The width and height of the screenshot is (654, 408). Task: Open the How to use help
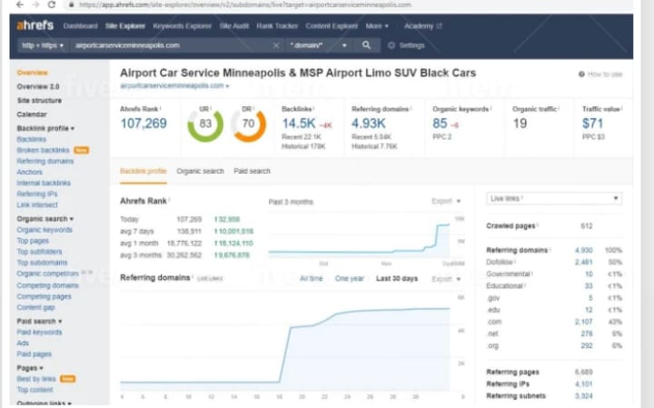tap(600, 74)
